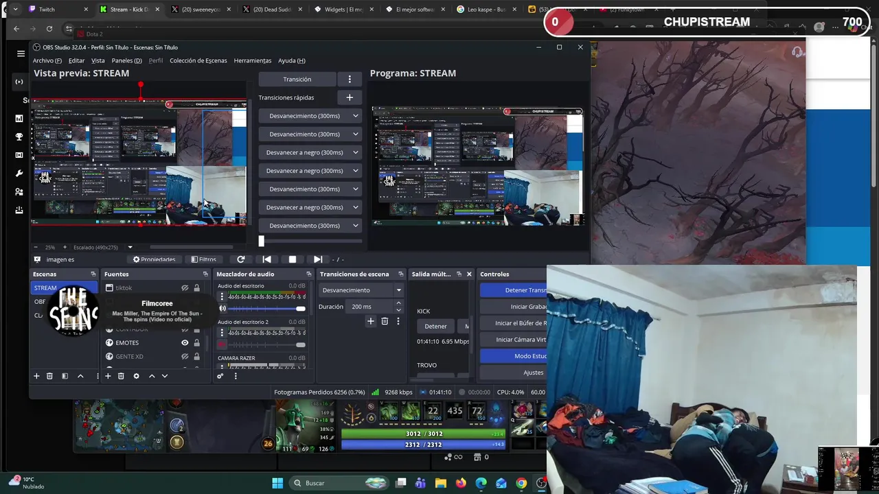Open first Desvanecer a negro (300ms) dropdown
Screen dimensions: 879x494
click(310, 152)
